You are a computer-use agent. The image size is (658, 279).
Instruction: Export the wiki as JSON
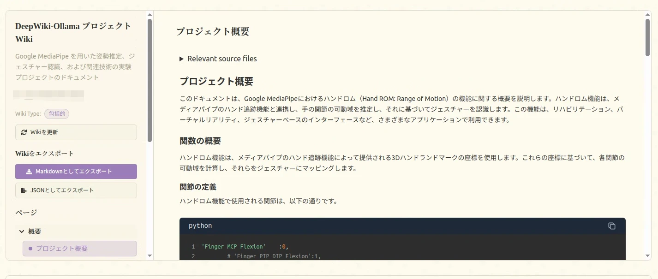pos(76,190)
